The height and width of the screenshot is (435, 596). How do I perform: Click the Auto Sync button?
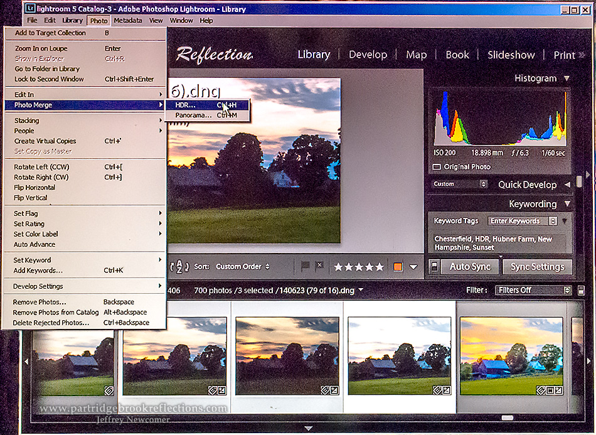[x=470, y=267]
